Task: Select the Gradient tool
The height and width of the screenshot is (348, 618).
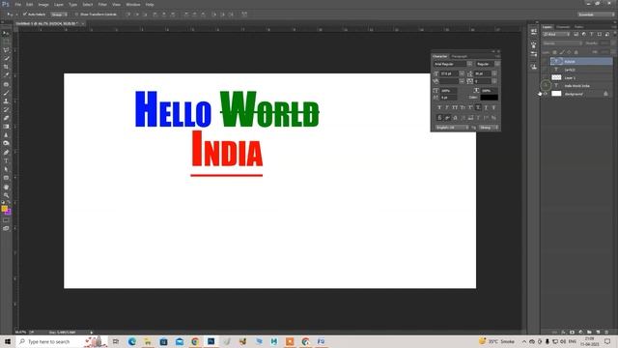Action: pyautogui.click(x=6, y=127)
